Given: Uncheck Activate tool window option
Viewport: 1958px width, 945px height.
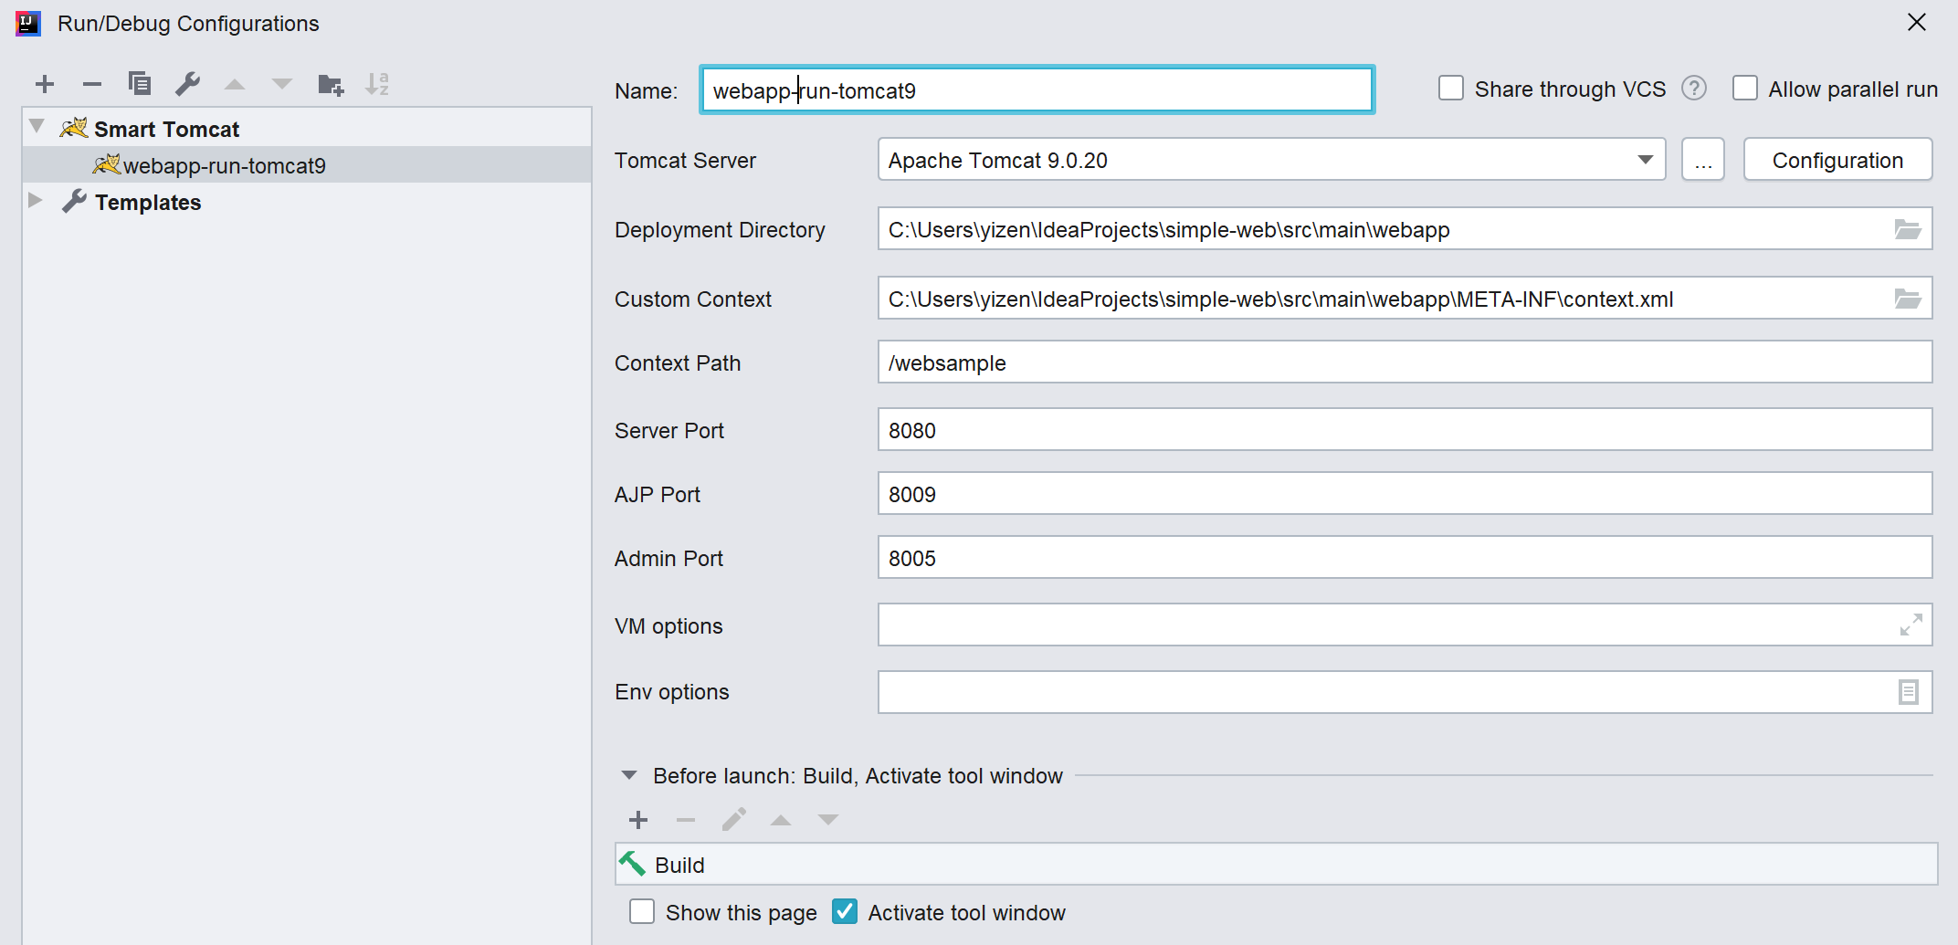Looking at the screenshot, I should tap(845, 912).
